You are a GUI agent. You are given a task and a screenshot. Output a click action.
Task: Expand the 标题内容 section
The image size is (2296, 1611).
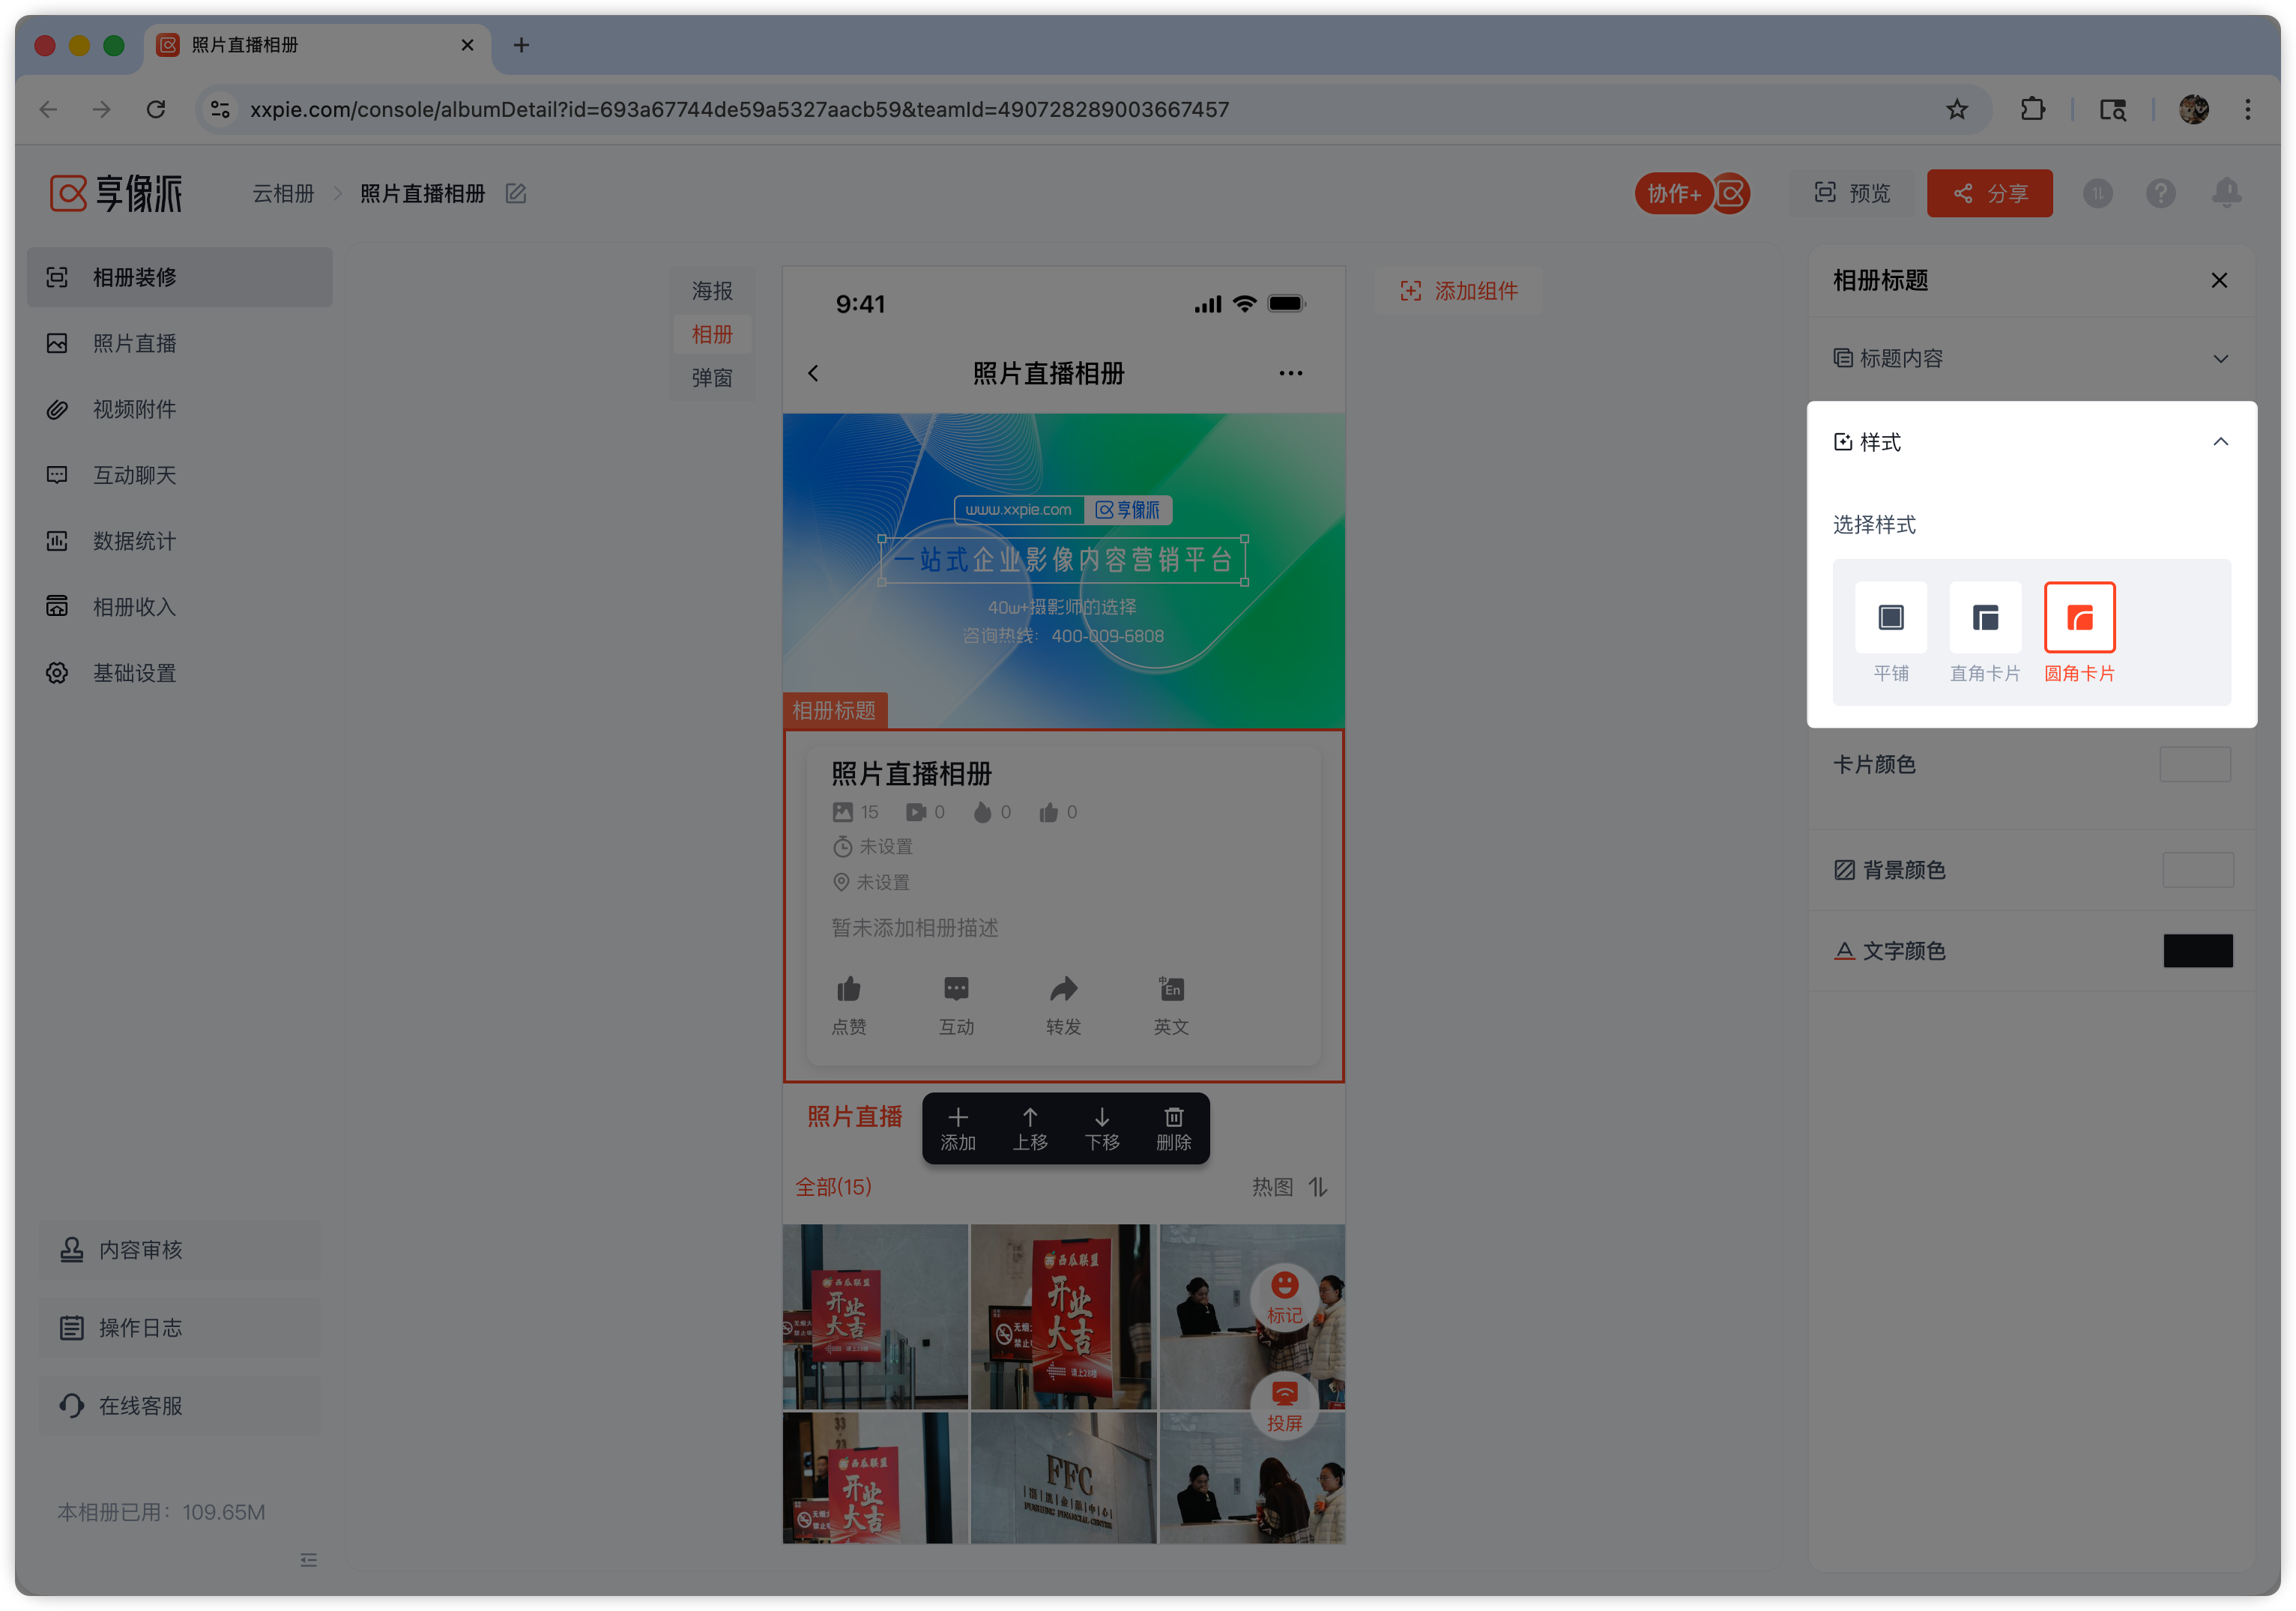point(2220,358)
